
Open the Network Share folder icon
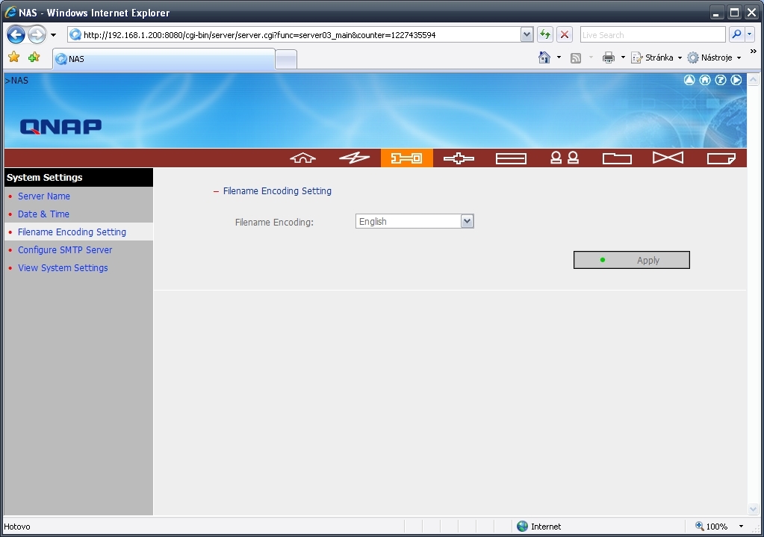[x=617, y=158]
